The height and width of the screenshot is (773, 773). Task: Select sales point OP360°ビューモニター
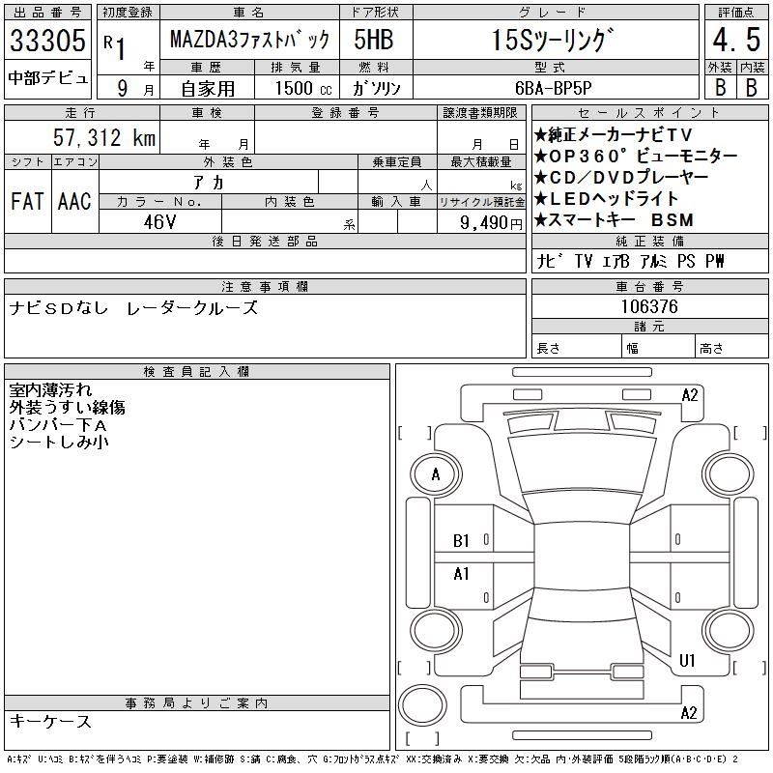click(636, 156)
